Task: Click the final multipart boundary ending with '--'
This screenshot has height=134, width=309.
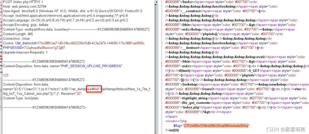Action: 45,108
